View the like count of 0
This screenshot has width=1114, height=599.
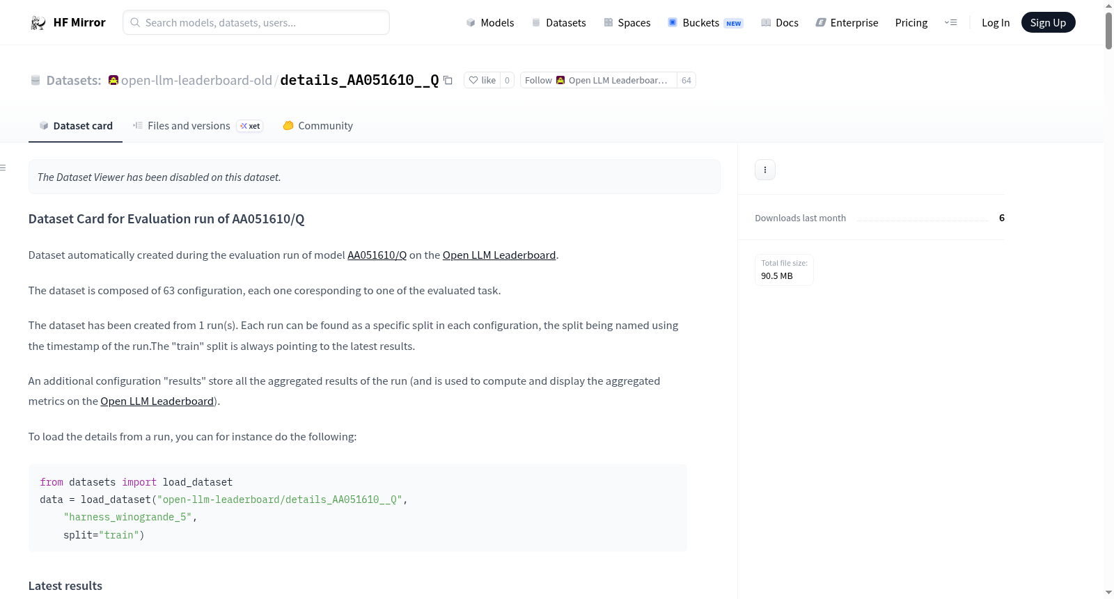[507, 80]
